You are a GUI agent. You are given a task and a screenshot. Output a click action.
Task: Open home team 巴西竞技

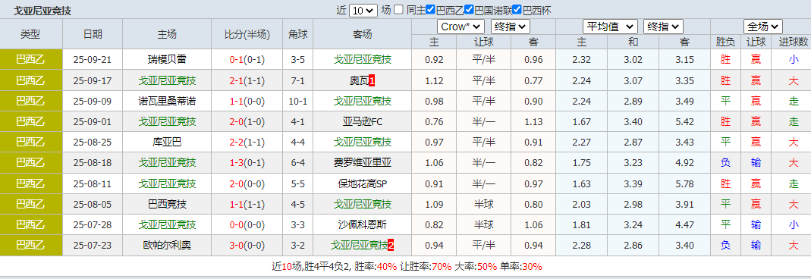(x=167, y=204)
